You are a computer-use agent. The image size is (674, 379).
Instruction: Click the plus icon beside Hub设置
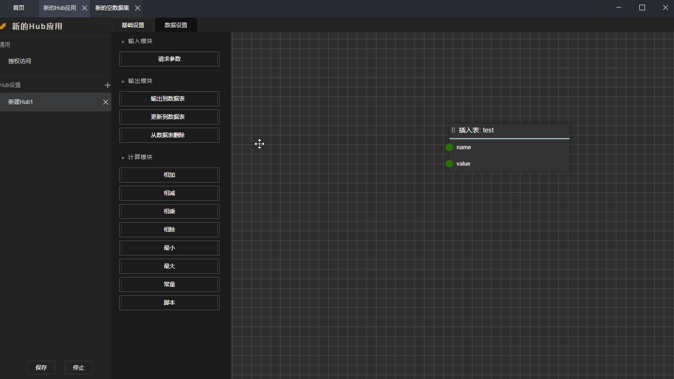tap(107, 85)
